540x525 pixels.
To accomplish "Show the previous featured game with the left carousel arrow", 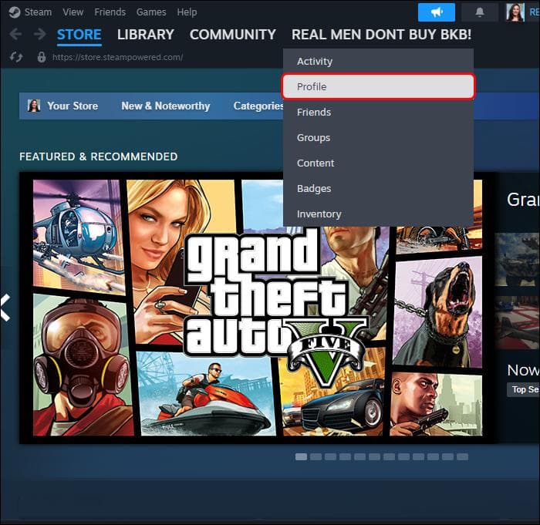I will pyautogui.click(x=5, y=308).
